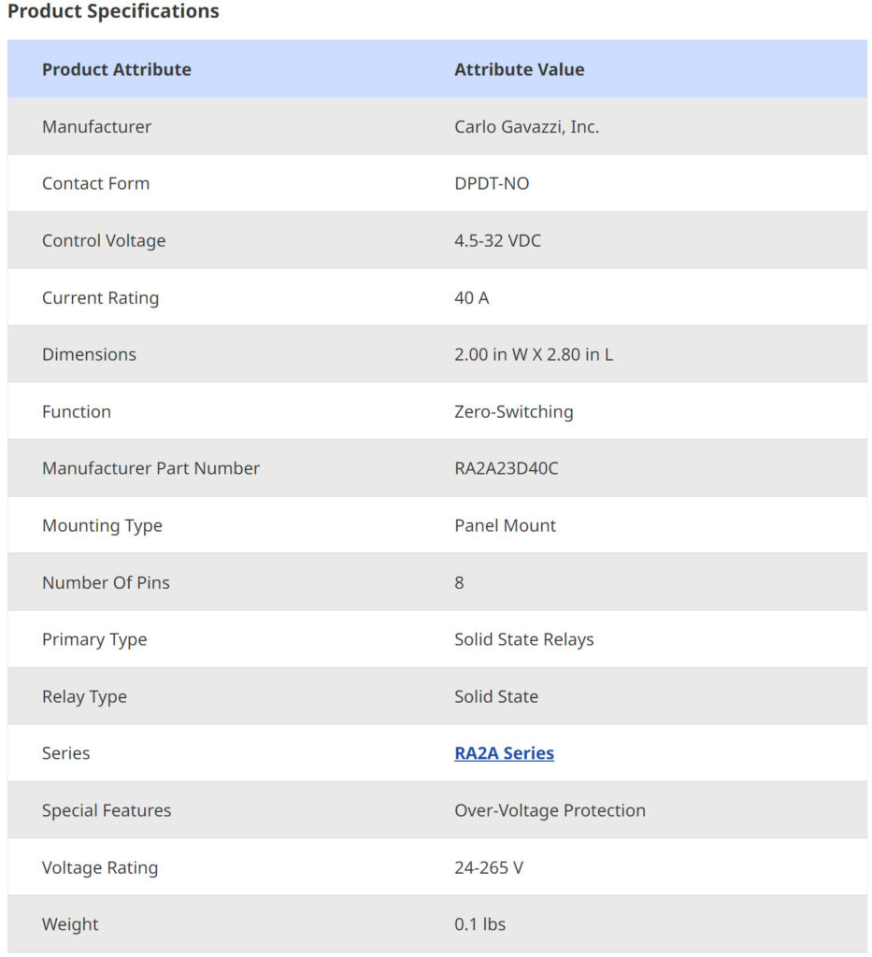Click the Attribute Value column header
The image size is (872, 957).
point(519,69)
